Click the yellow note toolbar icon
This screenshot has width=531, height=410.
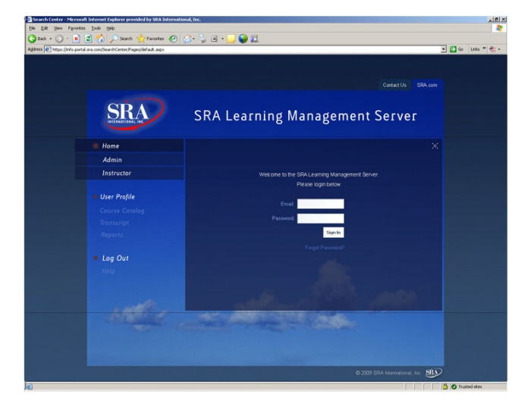coord(231,39)
